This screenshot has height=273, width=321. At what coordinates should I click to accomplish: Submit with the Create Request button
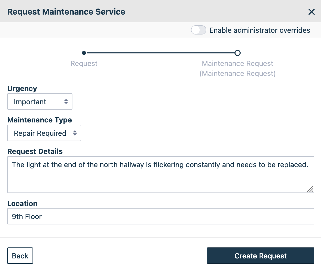260,256
